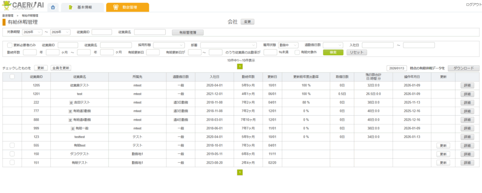482x193 pixels.
Task: Click 従業員ID field beside 対象期間
Action: [102, 32]
